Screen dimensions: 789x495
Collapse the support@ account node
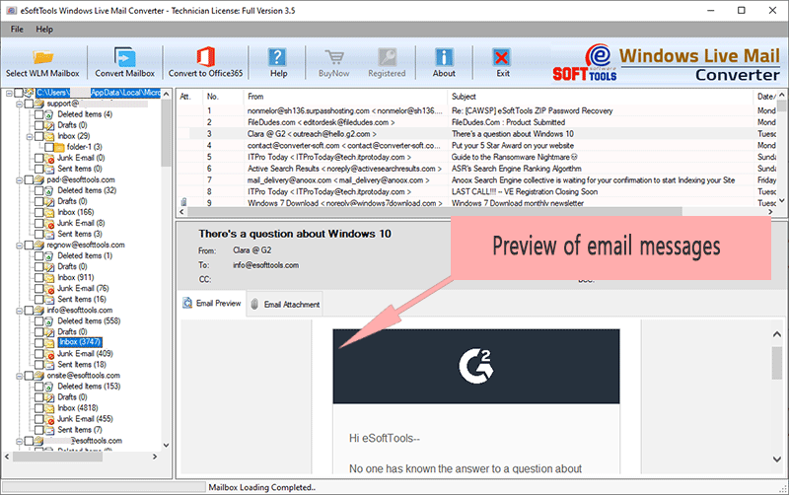click(x=19, y=104)
